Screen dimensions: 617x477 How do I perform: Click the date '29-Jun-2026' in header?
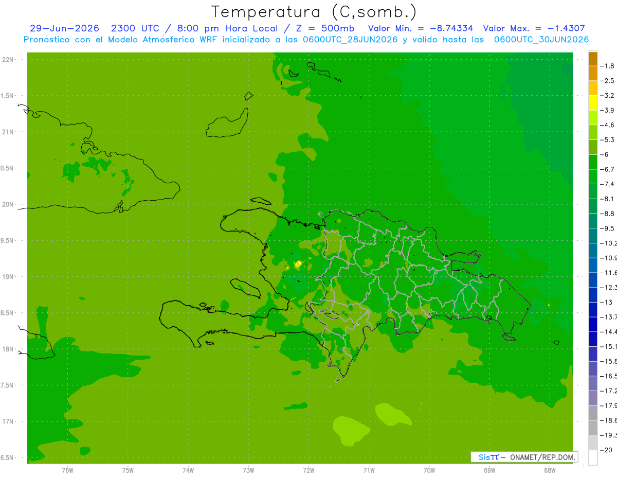click(x=64, y=29)
